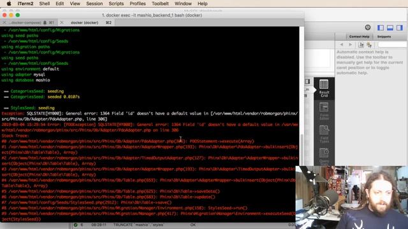Open the Apple menu
Screen dimensions: 408x229
pyautogui.click(x=8, y=3)
